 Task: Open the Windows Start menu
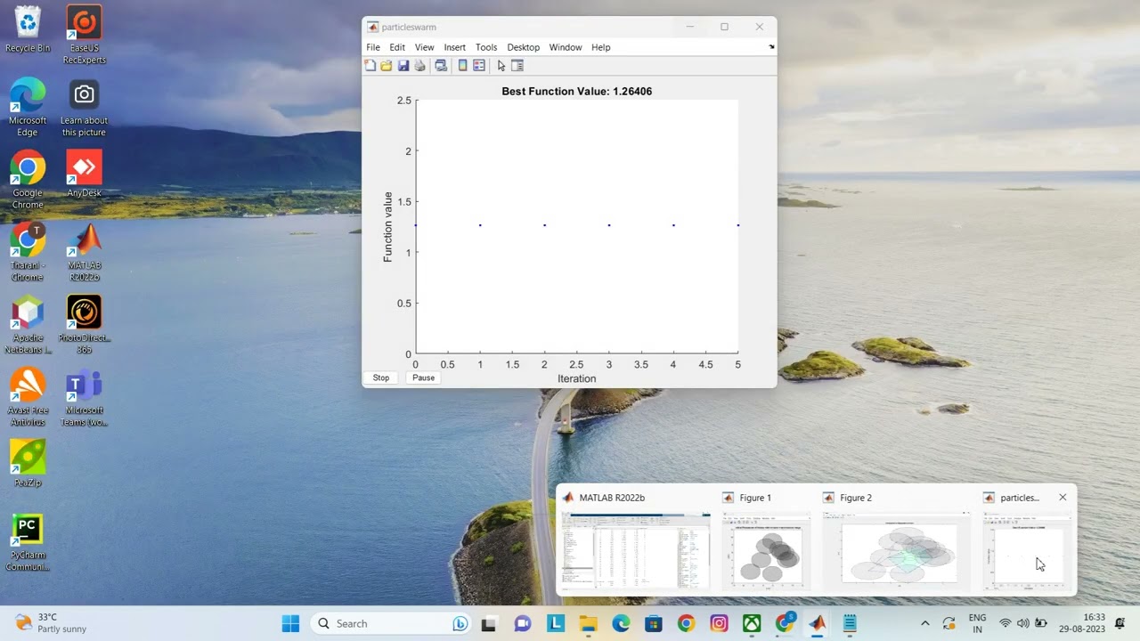click(x=290, y=623)
